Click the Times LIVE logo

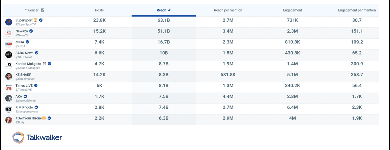tap(8, 87)
